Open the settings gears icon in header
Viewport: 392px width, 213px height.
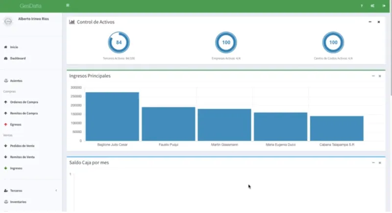(372, 6)
